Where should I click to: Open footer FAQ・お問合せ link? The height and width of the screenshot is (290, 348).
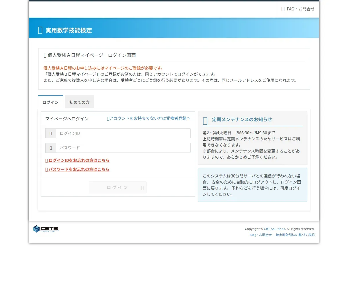pyautogui.click(x=261, y=235)
